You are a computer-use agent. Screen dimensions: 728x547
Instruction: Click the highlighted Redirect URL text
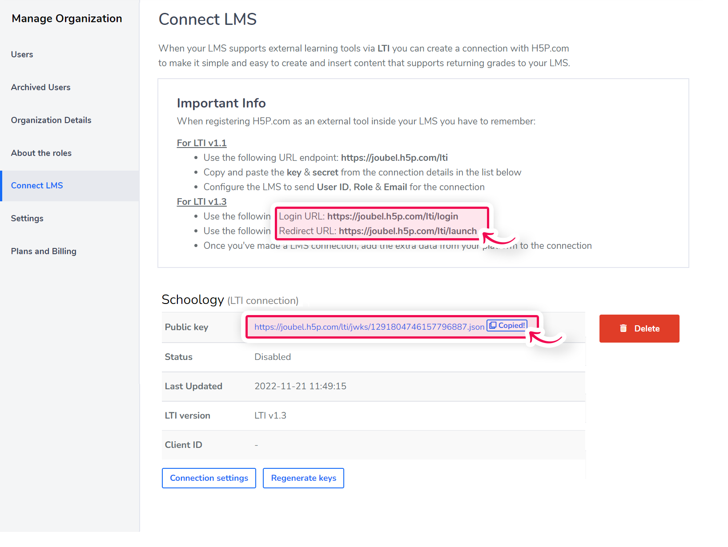click(378, 231)
